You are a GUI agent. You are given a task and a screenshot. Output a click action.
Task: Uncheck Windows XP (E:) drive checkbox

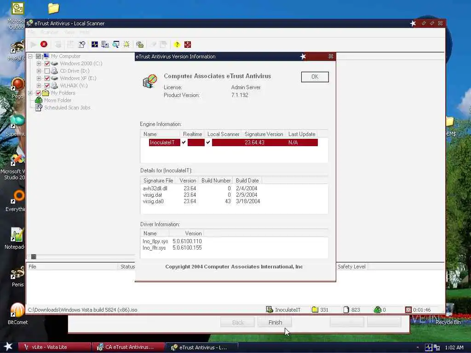47,78
